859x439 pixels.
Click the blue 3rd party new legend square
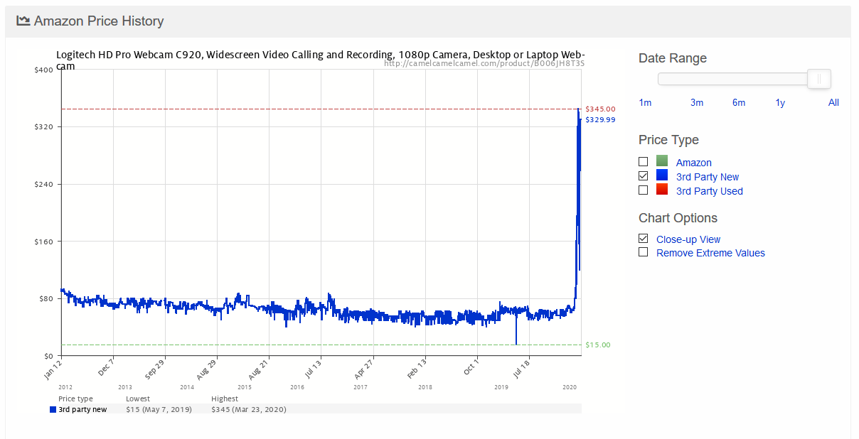tap(53, 409)
